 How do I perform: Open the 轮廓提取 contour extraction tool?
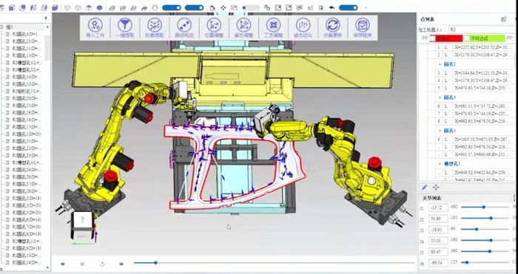tap(154, 28)
